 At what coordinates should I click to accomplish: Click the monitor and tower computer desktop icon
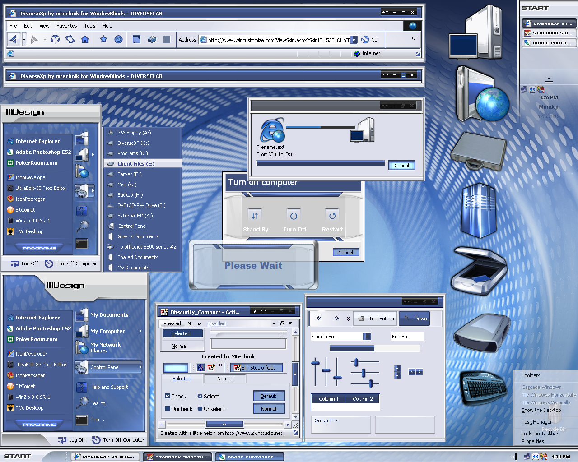click(x=476, y=32)
